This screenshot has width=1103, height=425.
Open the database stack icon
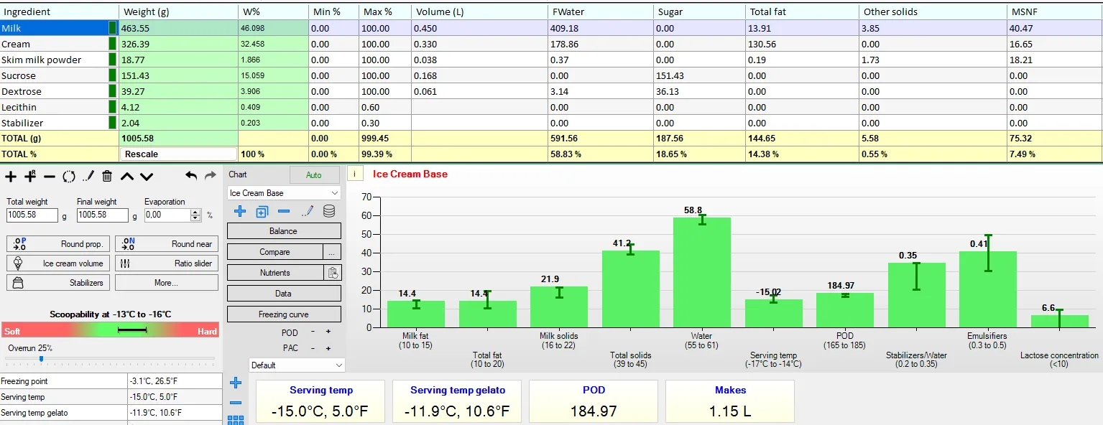click(329, 211)
